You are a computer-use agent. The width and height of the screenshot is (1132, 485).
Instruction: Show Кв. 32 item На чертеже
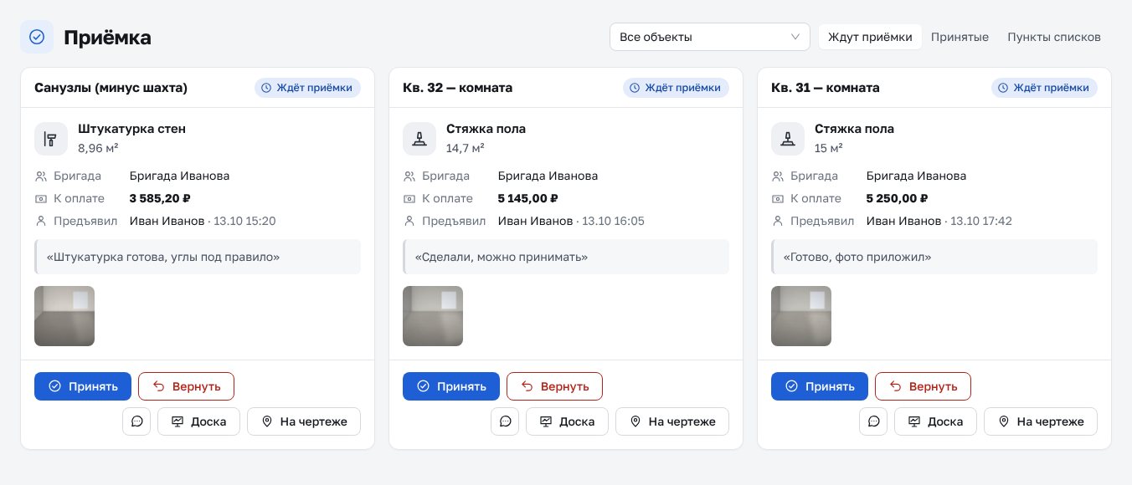672,421
